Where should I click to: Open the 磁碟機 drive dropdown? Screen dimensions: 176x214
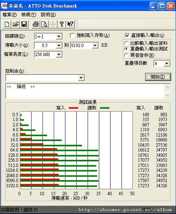[x=59, y=36]
